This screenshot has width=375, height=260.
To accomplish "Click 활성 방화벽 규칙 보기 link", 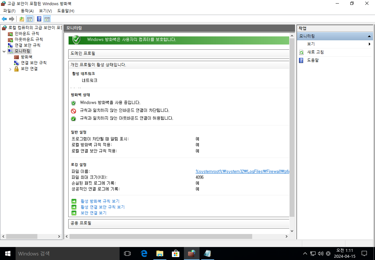I will tap(100, 201).
